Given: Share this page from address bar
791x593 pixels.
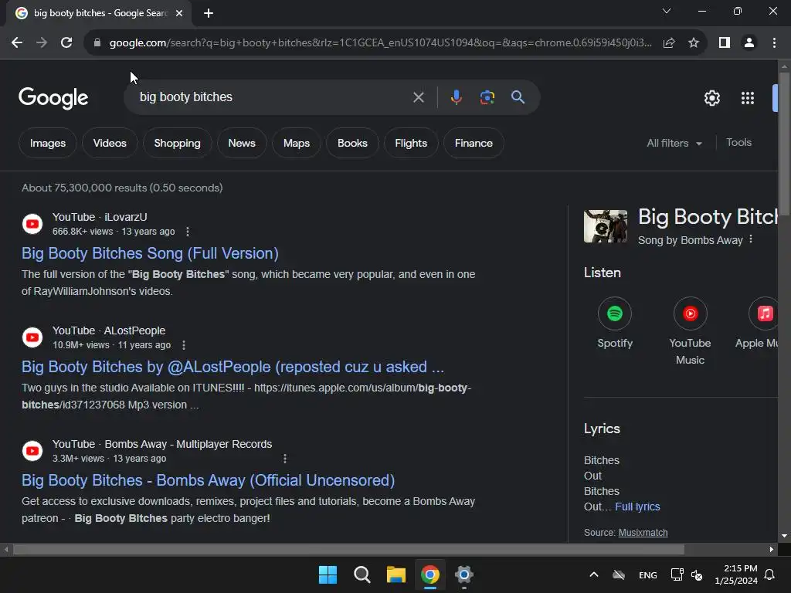Looking at the screenshot, I should click(x=669, y=43).
